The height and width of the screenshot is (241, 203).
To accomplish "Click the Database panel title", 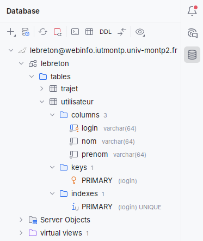I will [x=23, y=11].
